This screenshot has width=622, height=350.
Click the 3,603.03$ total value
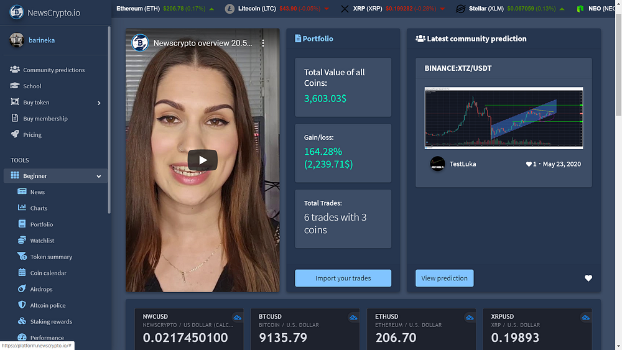click(325, 98)
